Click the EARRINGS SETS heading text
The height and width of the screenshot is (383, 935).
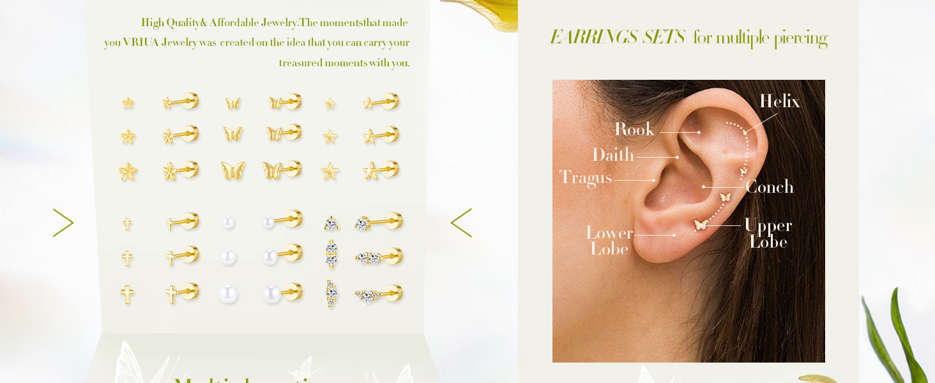coord(617,38)
